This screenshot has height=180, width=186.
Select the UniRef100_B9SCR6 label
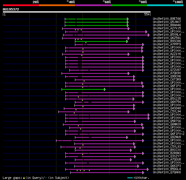(167, 41)
